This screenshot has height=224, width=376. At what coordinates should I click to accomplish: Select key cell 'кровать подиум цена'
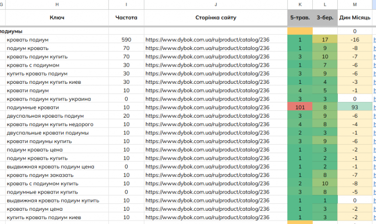pos(57,209)
